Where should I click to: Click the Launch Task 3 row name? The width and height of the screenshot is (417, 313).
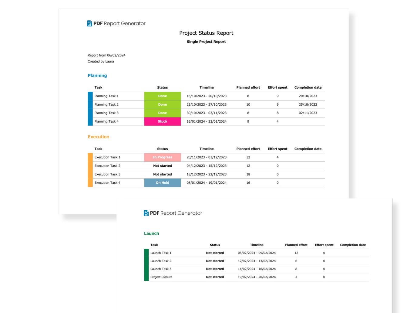click(x=161, y=269)
